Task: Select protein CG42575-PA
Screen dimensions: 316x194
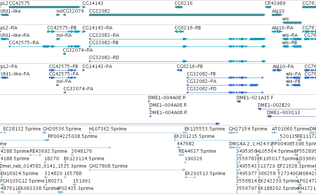Action: coord(64,74)
